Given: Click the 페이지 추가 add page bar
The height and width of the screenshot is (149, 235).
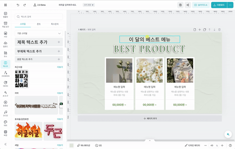Looking at the screenshot, I should pyautogui.click(x=150, y=118).
